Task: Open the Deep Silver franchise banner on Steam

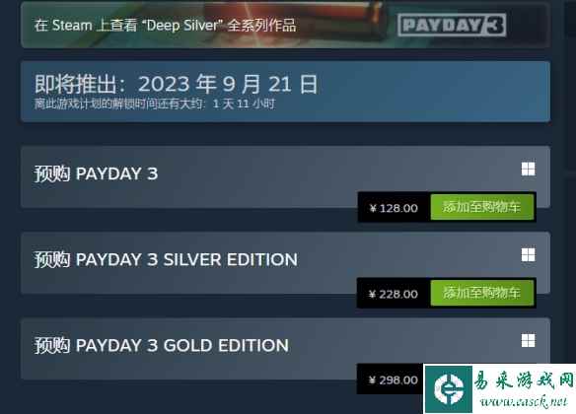Action: tap(285, 25)
